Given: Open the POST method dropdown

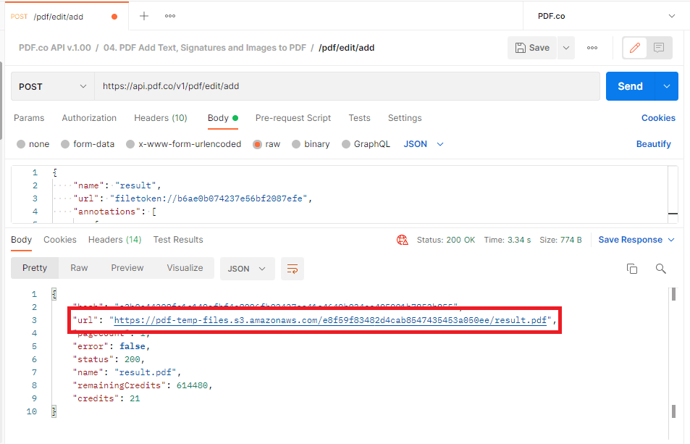Looking at the screenshot, I should click(x=51, y=85).
